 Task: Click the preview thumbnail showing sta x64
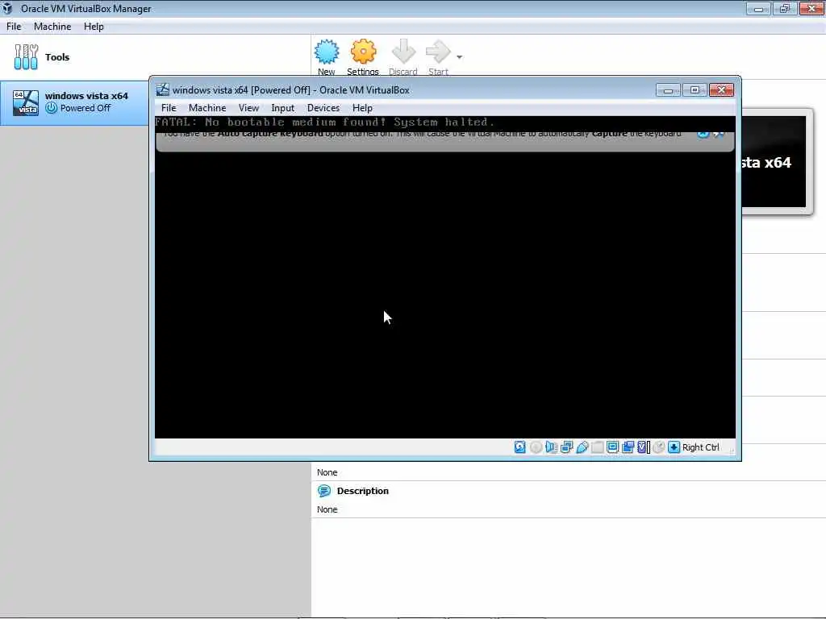tap(774, 161)
